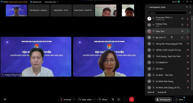
Task: Toggle closed captions icon at bottom left
Action: click(x=5, y=99)
